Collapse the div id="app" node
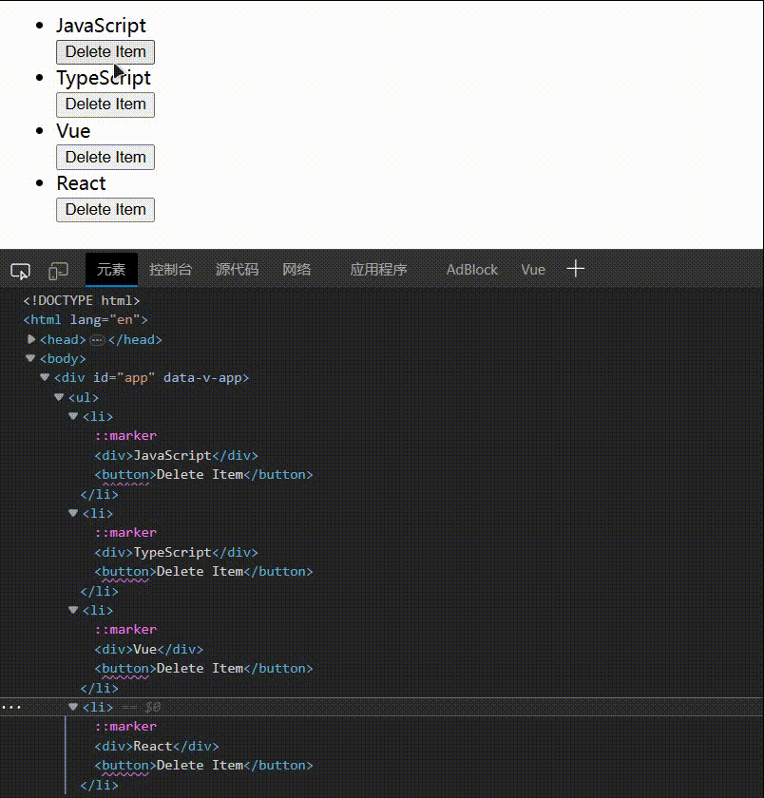The image size is (764, 798). coord(45,378)
